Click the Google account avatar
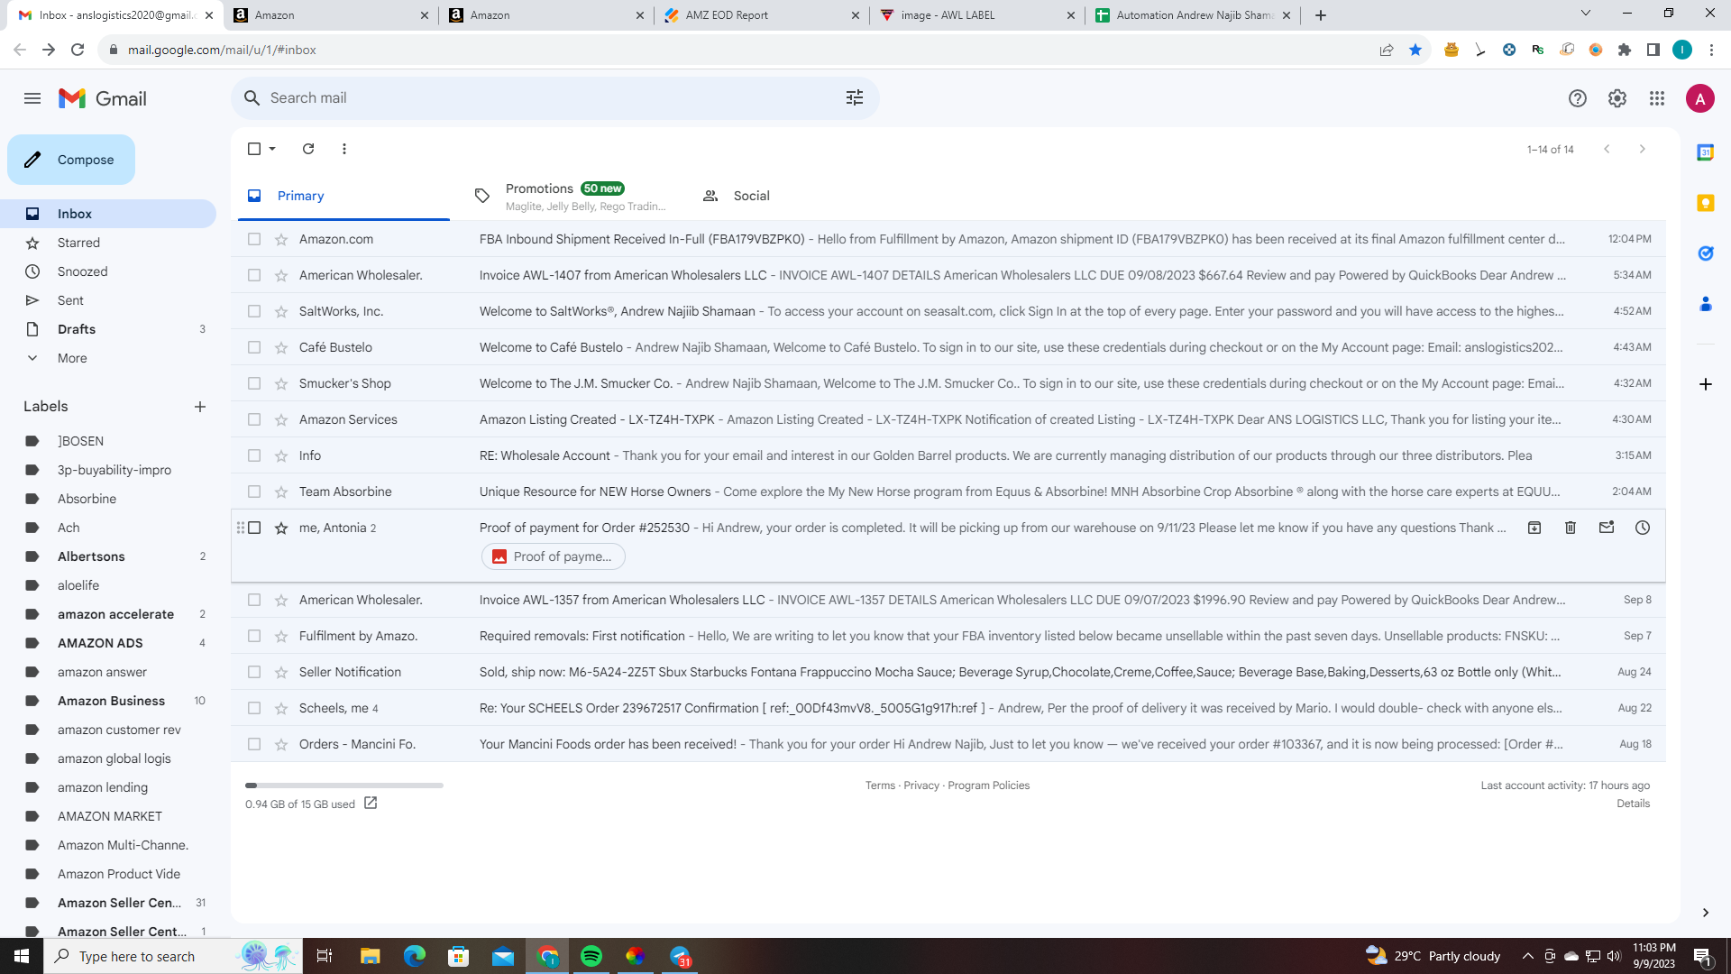 coord(1700,98)
